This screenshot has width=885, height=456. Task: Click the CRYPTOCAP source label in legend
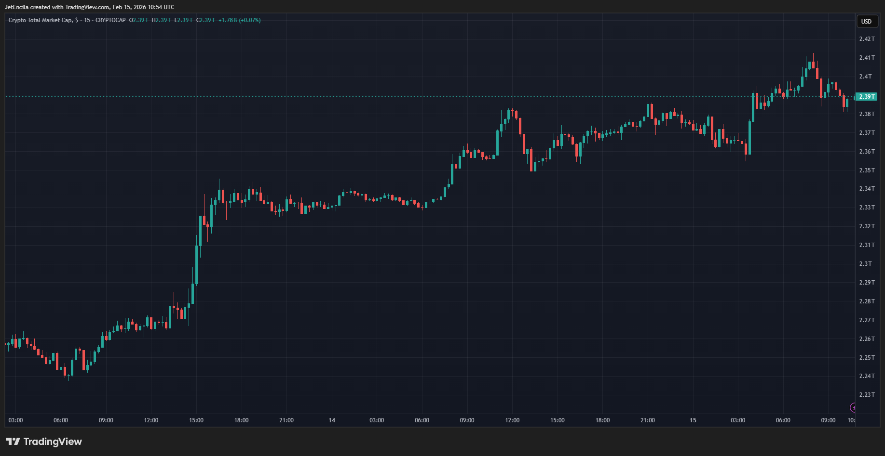[110, 20]
